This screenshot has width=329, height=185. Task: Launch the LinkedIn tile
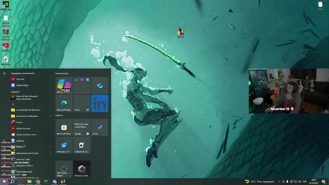[100, 103]
